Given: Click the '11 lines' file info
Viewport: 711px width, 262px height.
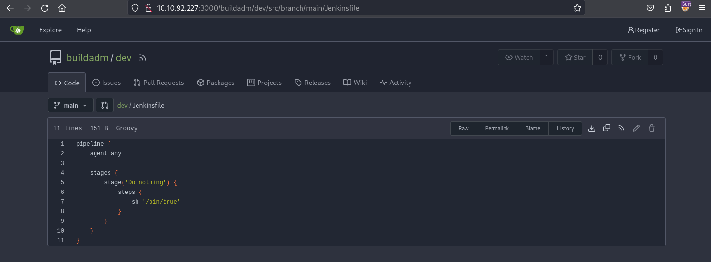Looking at the screenshot, I should 68,128.
